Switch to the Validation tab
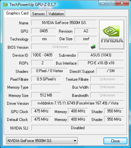This screenshot has width=131, height=148. coord(56,14)
